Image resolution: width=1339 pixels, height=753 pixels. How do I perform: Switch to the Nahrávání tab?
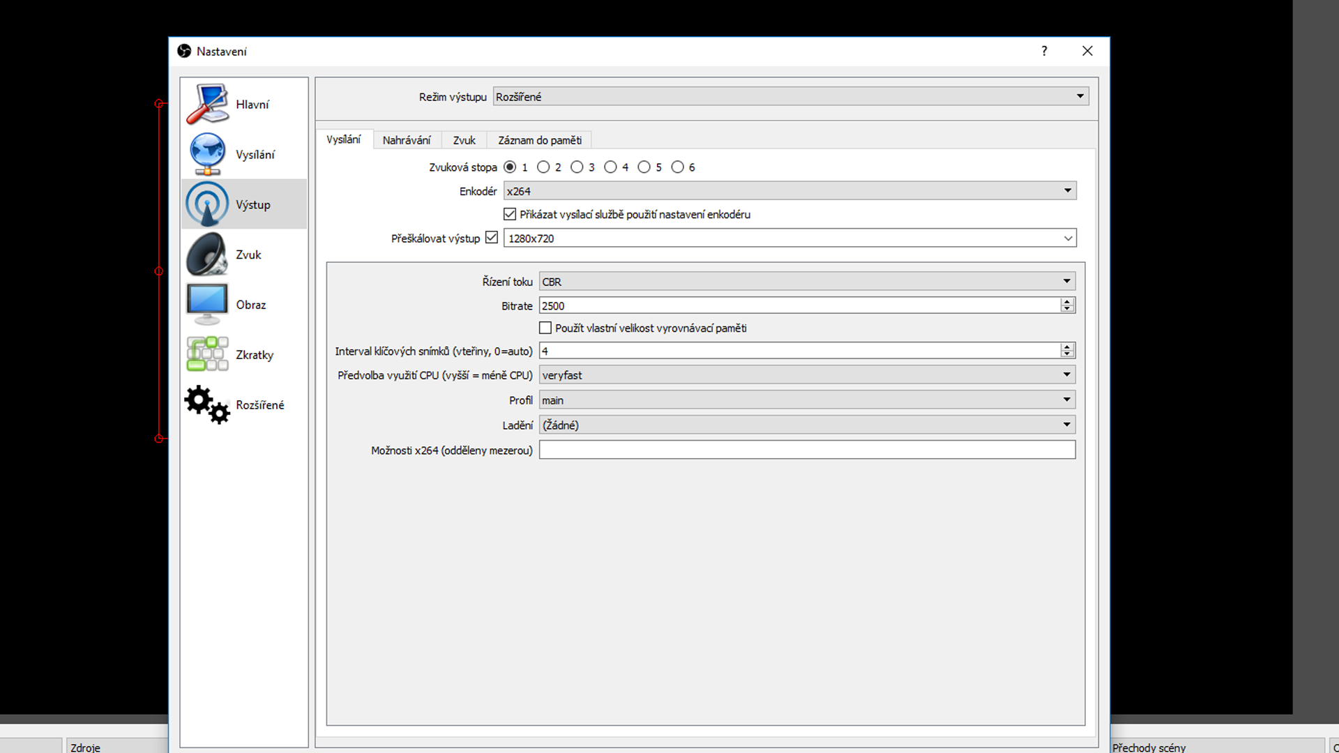click(x=407, y=140)
